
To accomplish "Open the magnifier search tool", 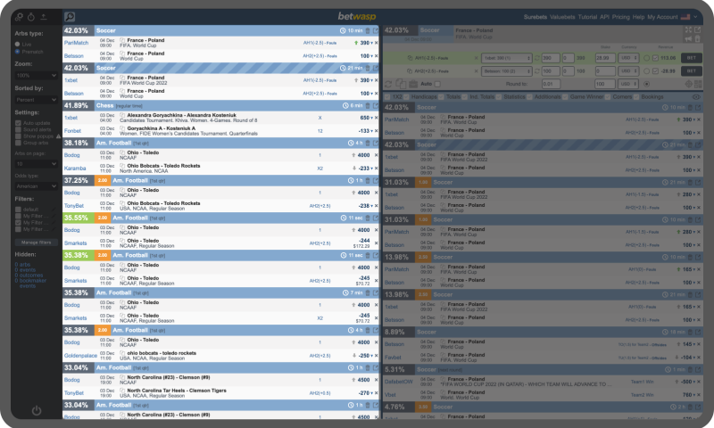I will pos(70,17).
